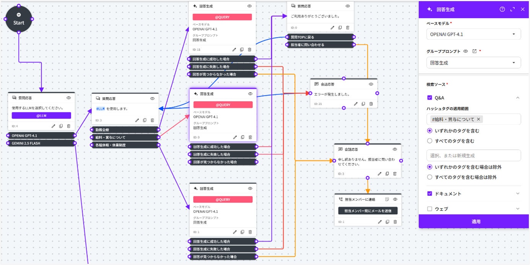
Task: Open the ベースモデル dropdown
Action: click(473, 34)
